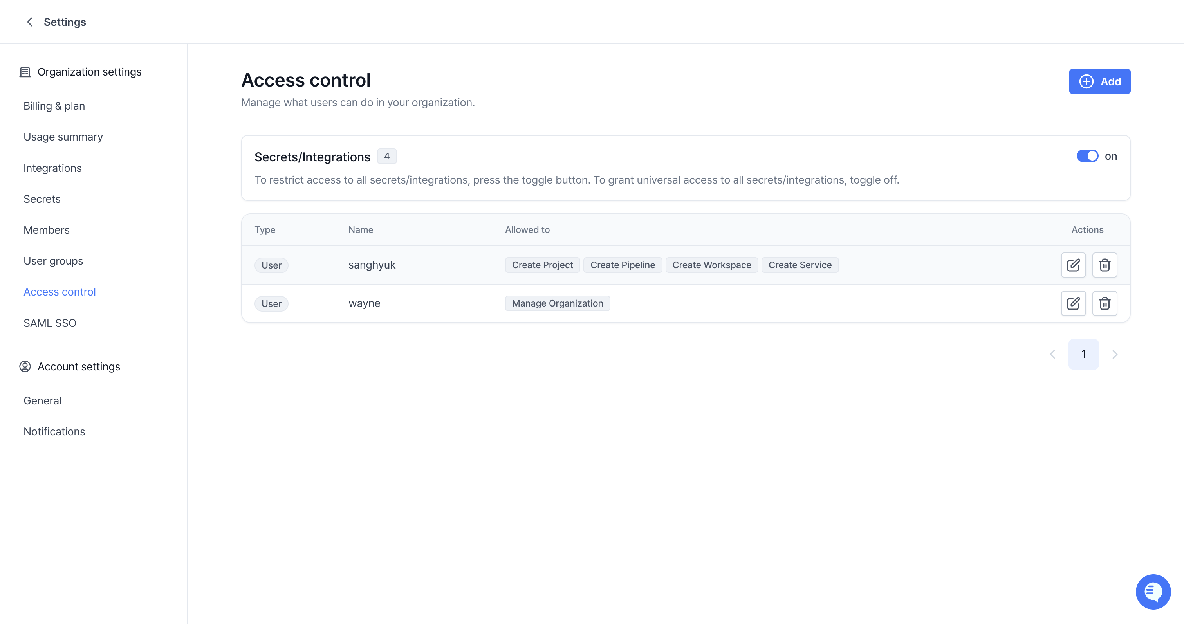The height and width of the screenshot is (624, 1184).
Task: Select page 1 in pagination
Action: (1083, 354)
